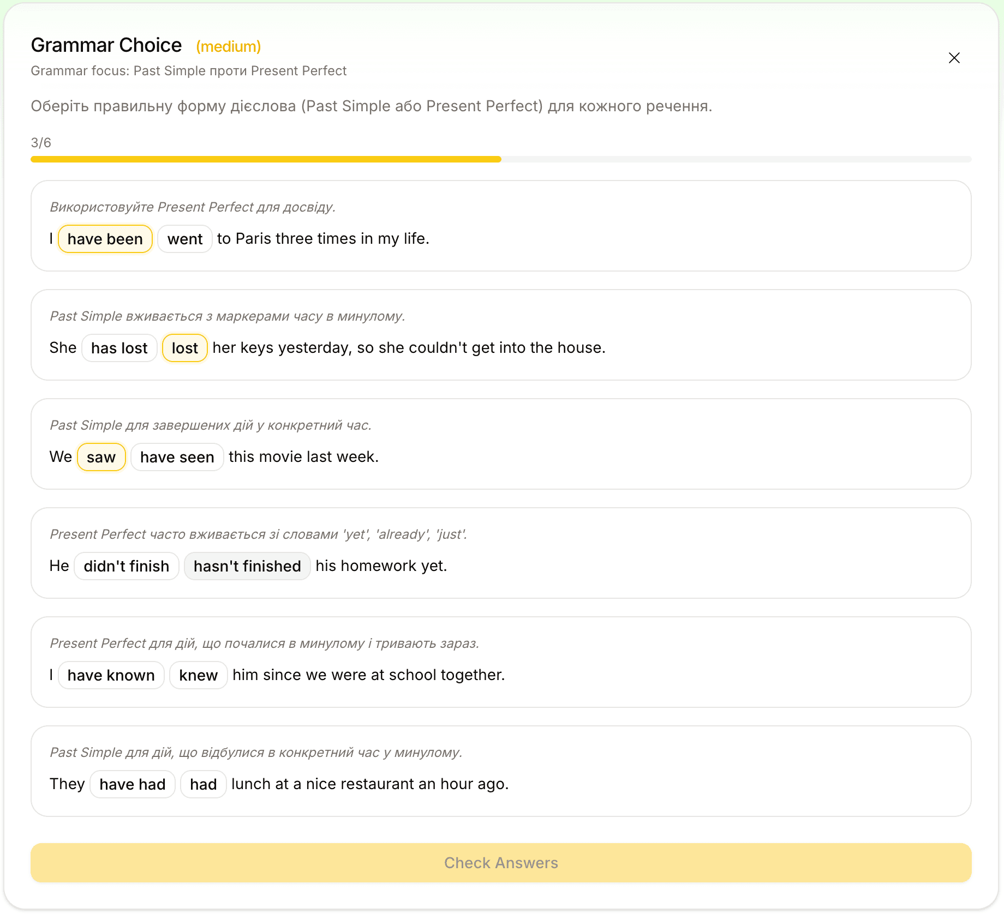Click the yellow progress bar
This screenshot has height=914, width=1004.
coord(266,159)
